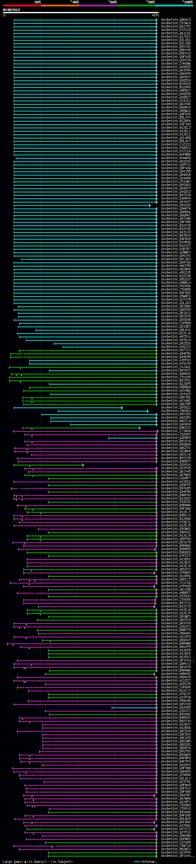Select hit label UniRef100_Q9FUU5

(176, 57)
